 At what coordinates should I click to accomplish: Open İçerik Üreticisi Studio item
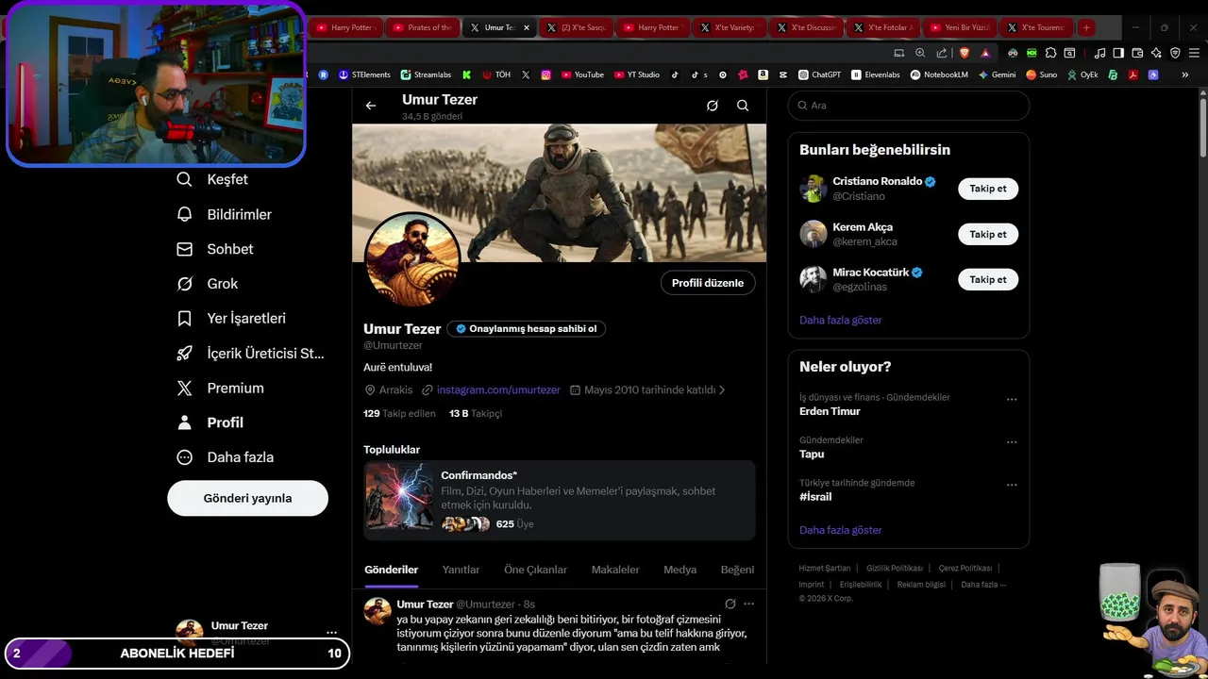click(250, 354)
